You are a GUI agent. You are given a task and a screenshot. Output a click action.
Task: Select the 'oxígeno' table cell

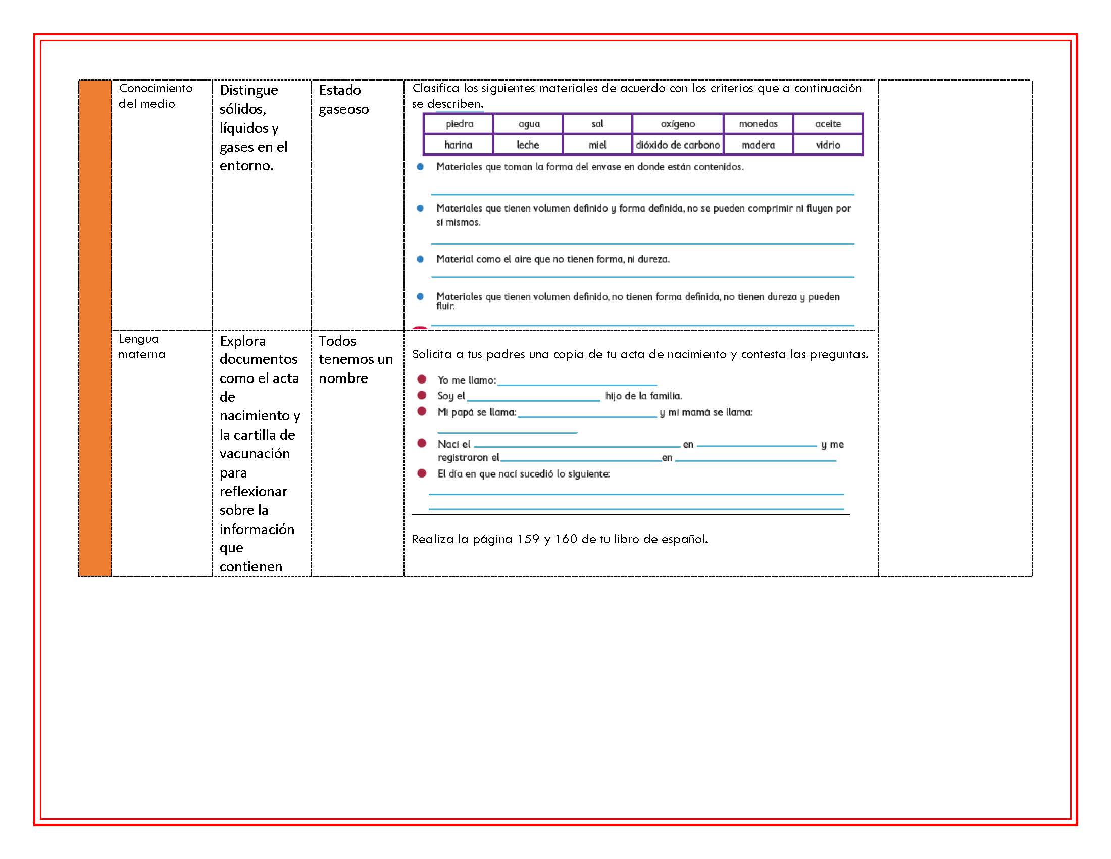click(678, 124)
